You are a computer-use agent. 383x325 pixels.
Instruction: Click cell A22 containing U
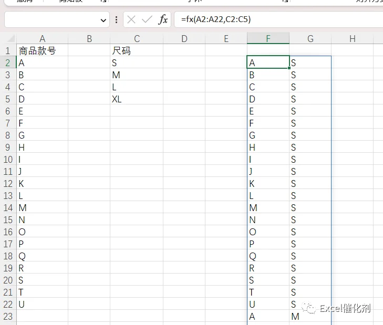tap(42, 305)
